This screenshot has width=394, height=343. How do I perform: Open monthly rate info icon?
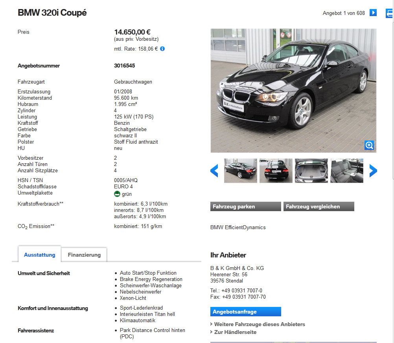coord(162,49)
